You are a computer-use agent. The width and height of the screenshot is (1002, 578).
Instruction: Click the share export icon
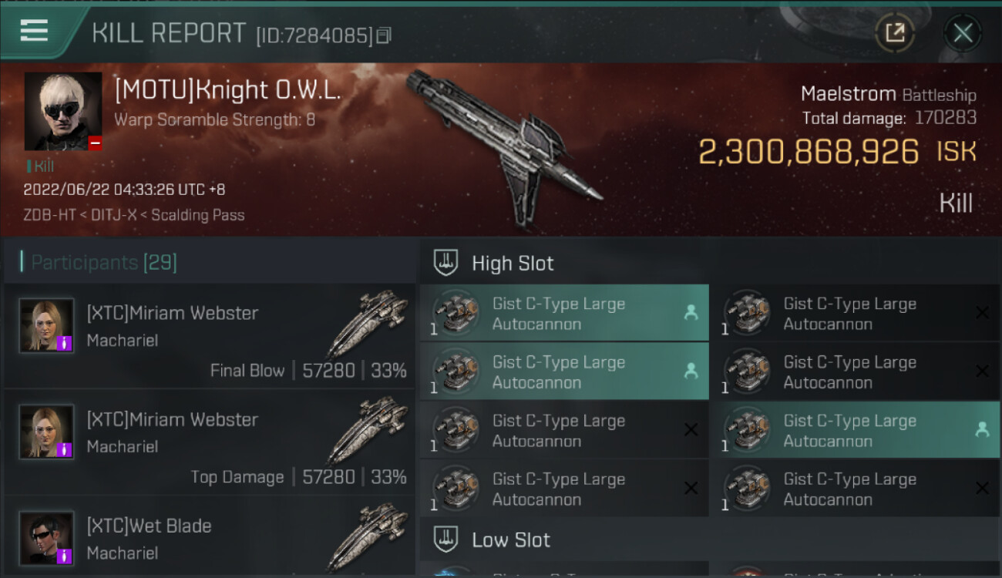click(894, 33)
